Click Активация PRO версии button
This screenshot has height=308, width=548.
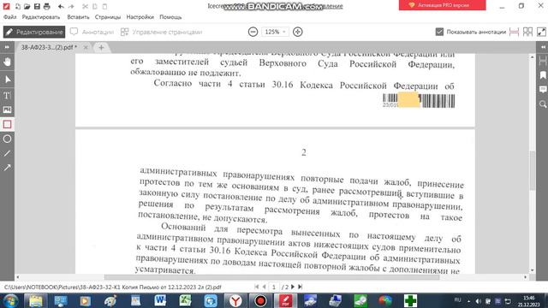point(442,5)
